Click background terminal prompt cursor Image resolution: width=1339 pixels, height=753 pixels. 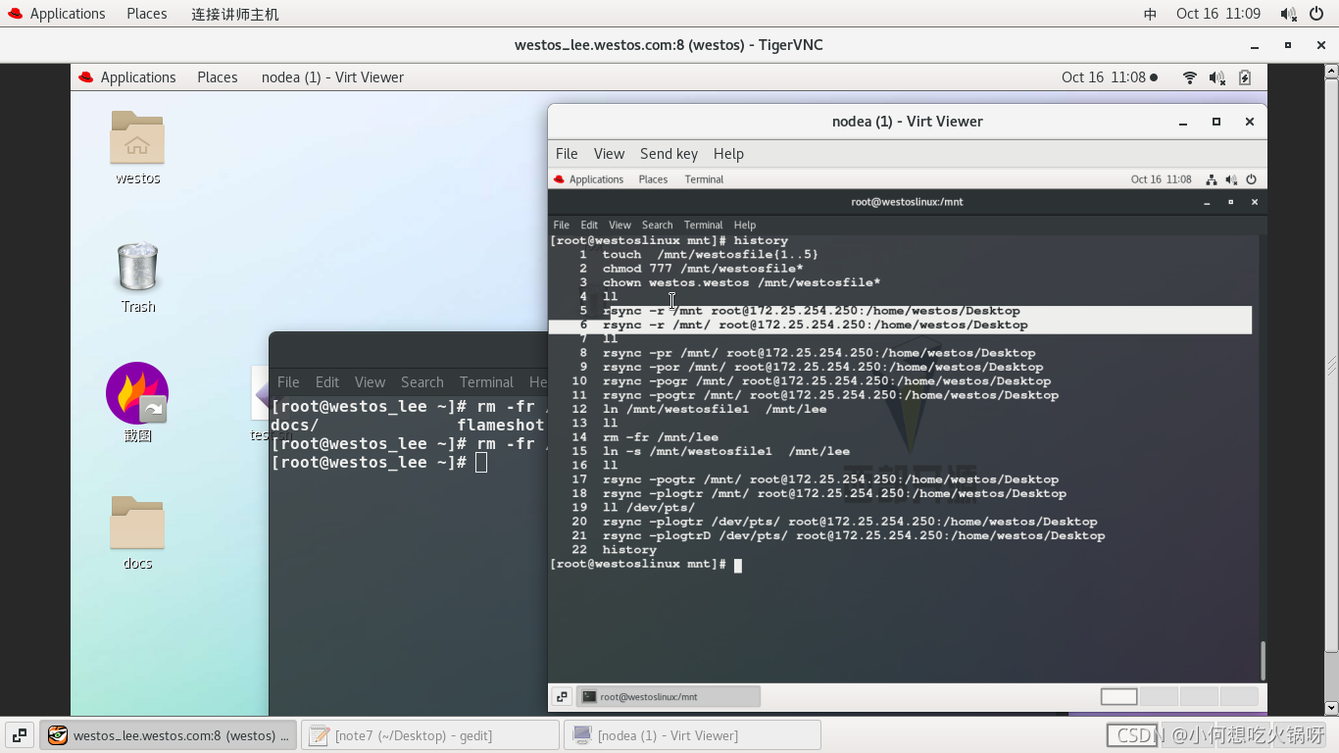pyautogui.click(x=481, y=462)
